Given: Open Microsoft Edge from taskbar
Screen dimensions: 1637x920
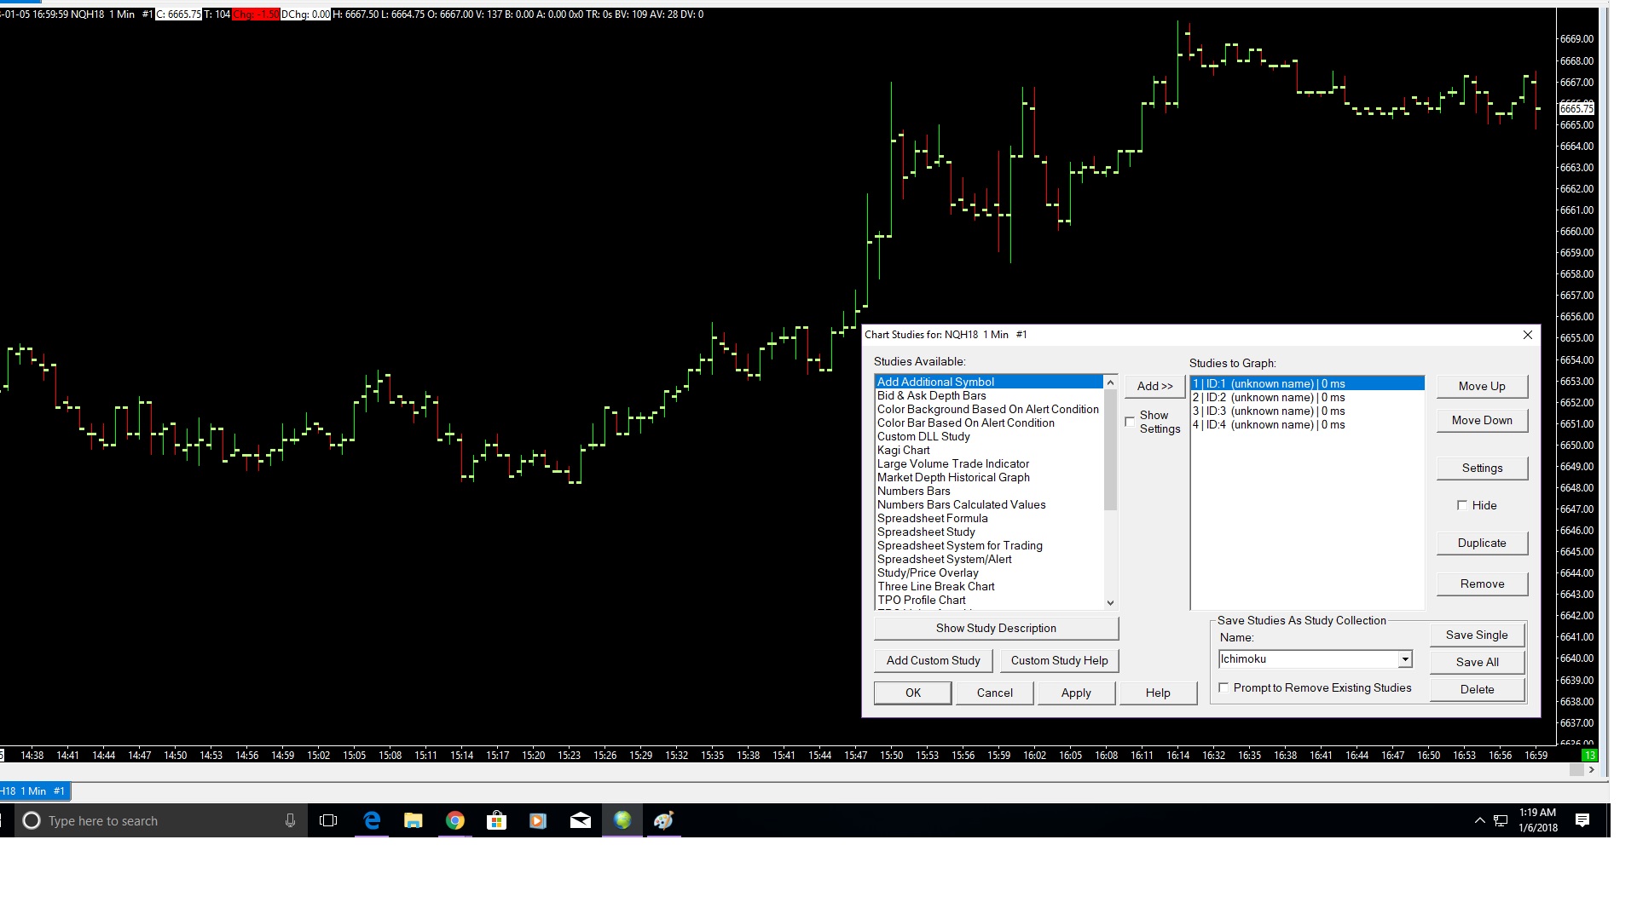Looking at the screenshot, I should pos(372,820).
